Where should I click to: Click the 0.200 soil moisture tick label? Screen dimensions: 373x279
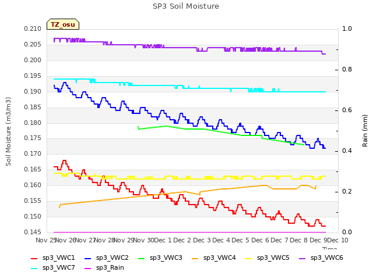point(33,60)
